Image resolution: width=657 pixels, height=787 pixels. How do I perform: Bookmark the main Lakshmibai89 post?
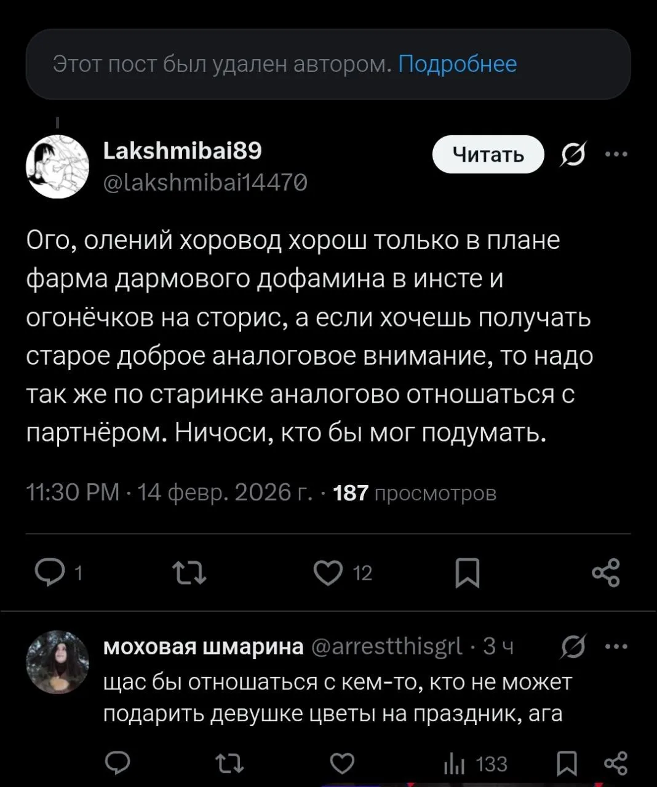[467, 572]
